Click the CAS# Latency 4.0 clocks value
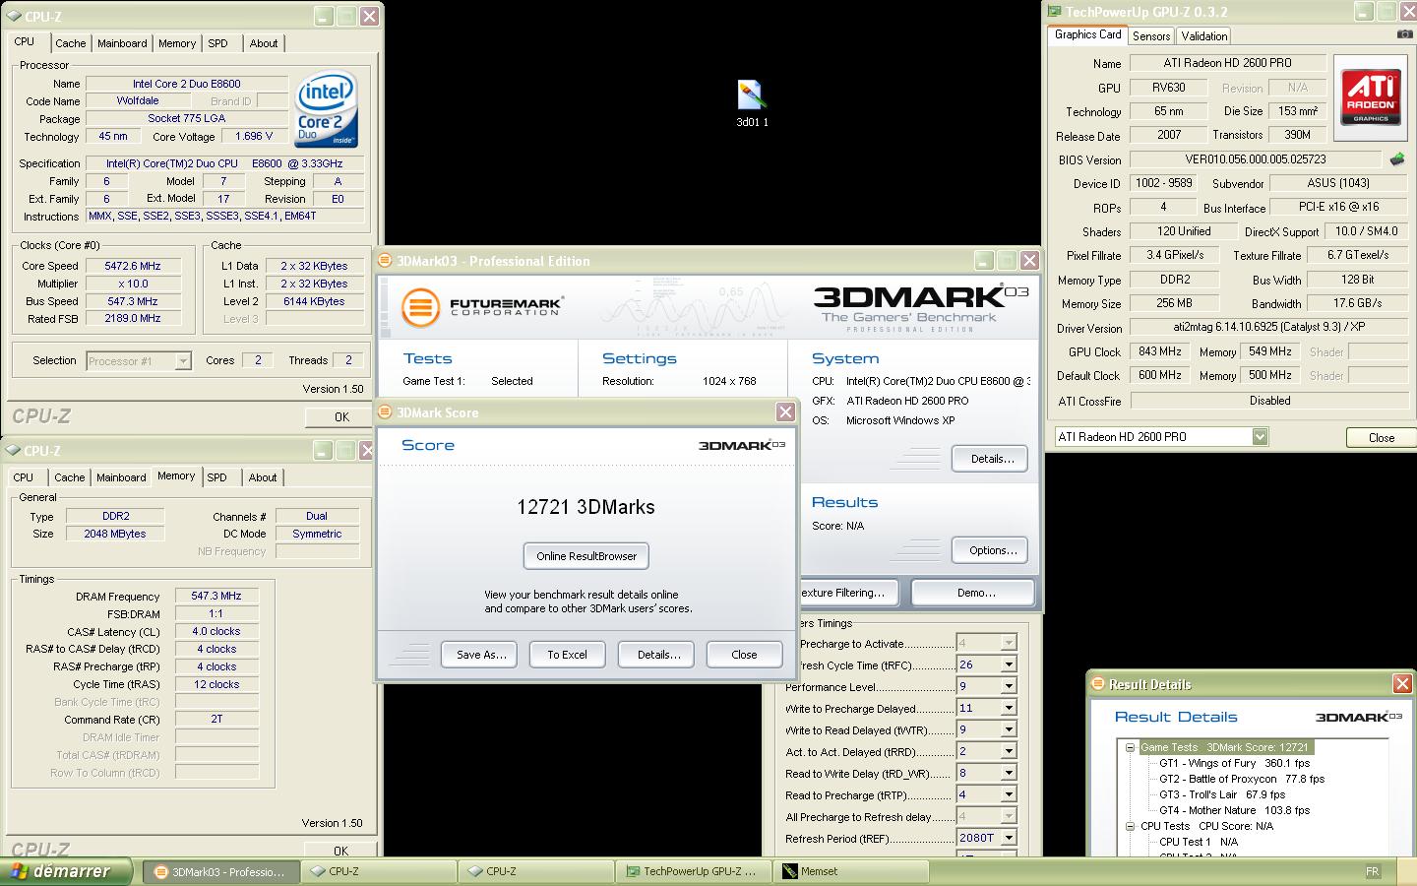Screen dimensions: 1417x886 [x=216, y=631]
